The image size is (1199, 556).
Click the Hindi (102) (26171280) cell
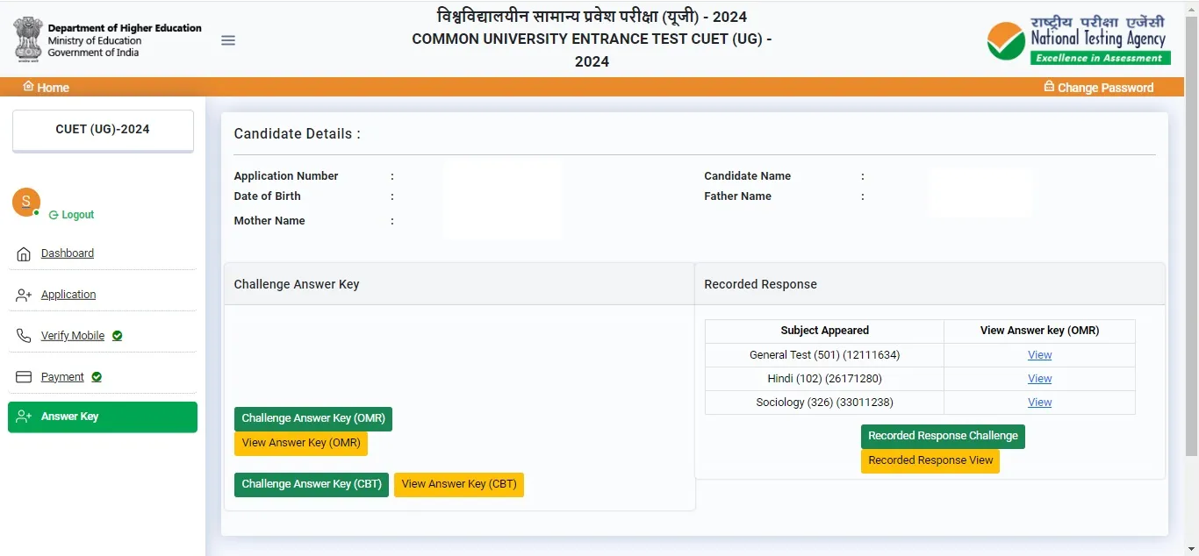pyautogui.click(x=824, y=379)
